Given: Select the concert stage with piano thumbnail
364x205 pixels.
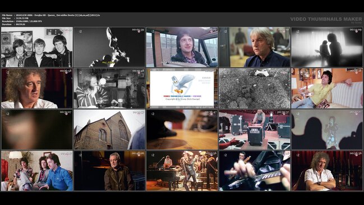Looking at the screenshot, I should click(182, 171).
